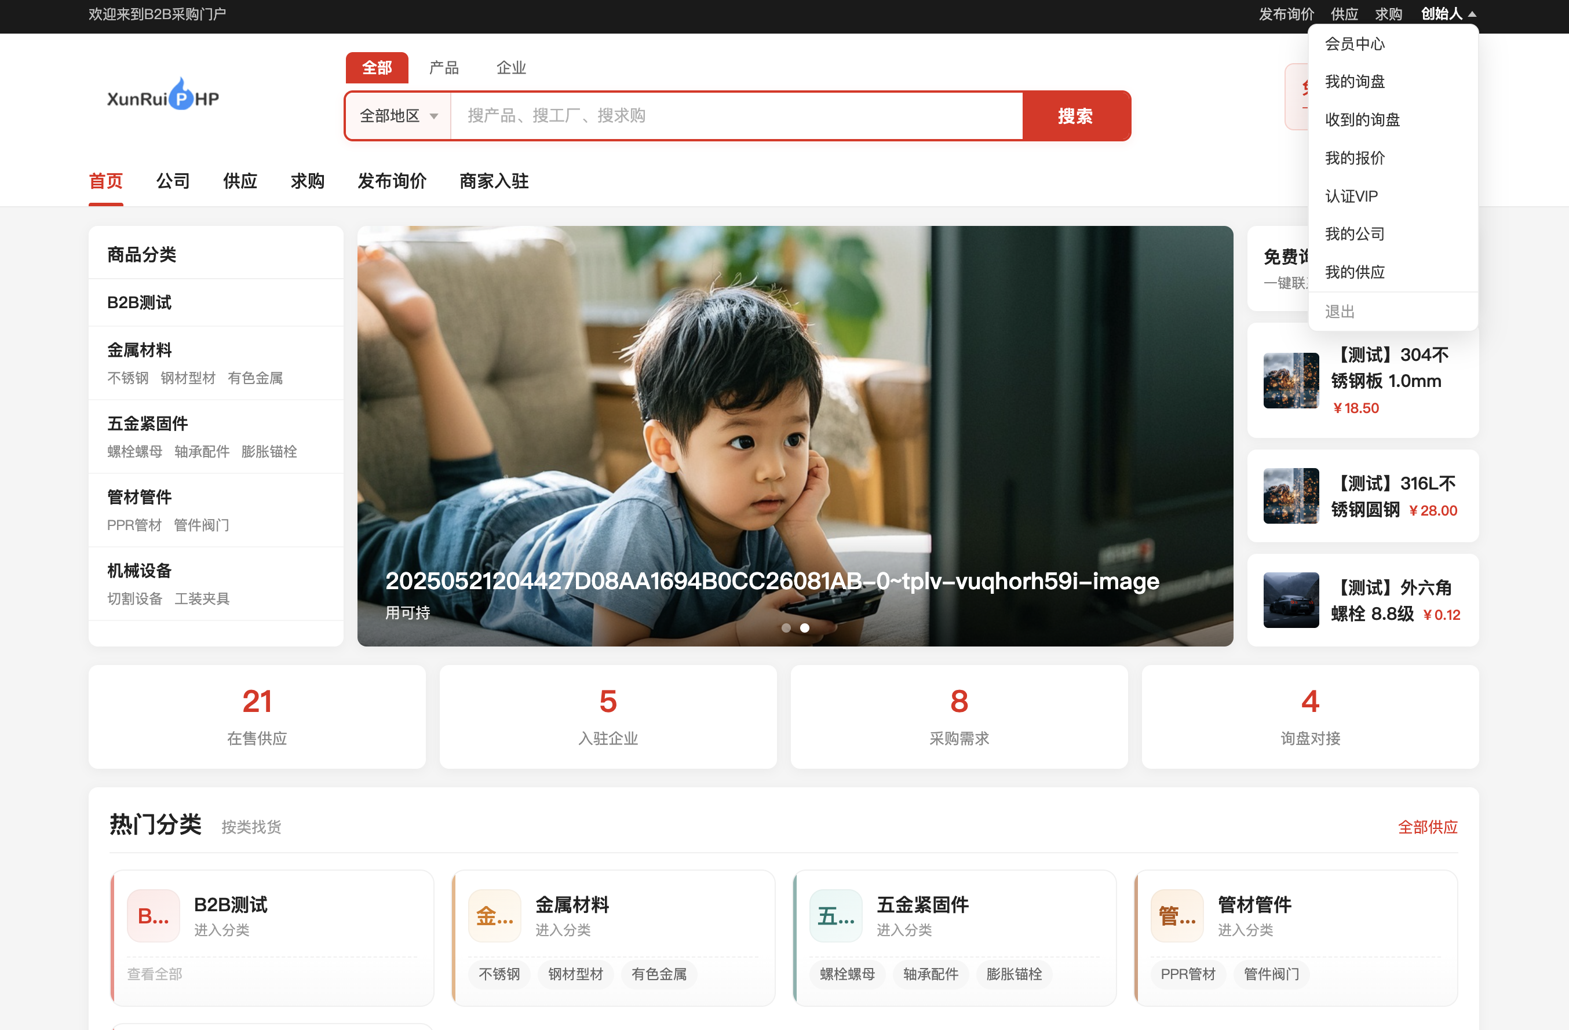1569x1030 pixels.
Task: Open the 商家入驻 navigation item
Action: tap(494, 181)
